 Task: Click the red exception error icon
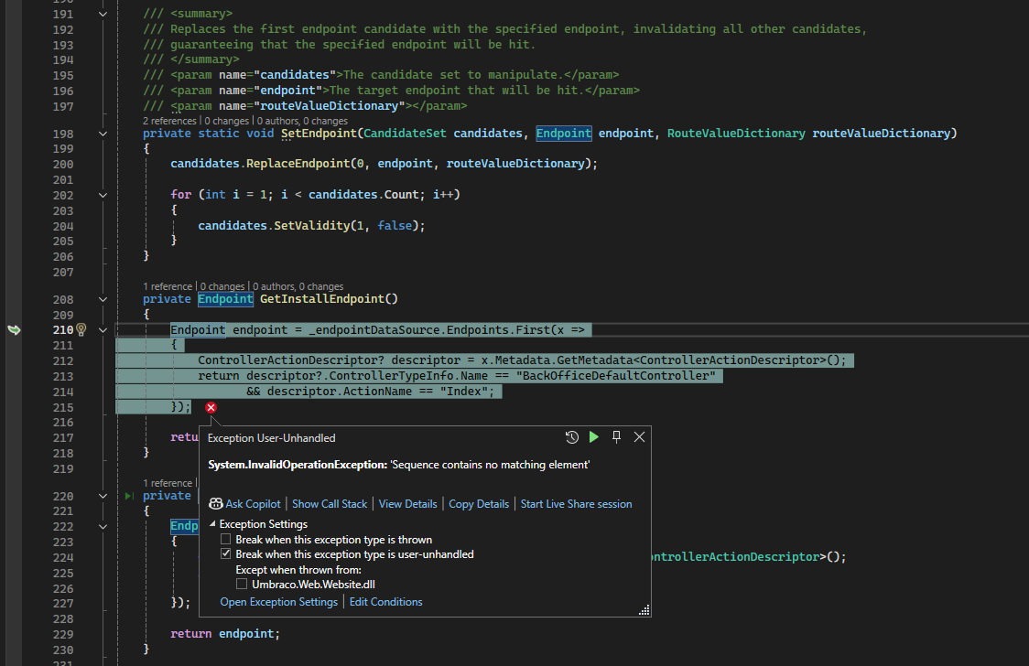click(x=211, y=408)
